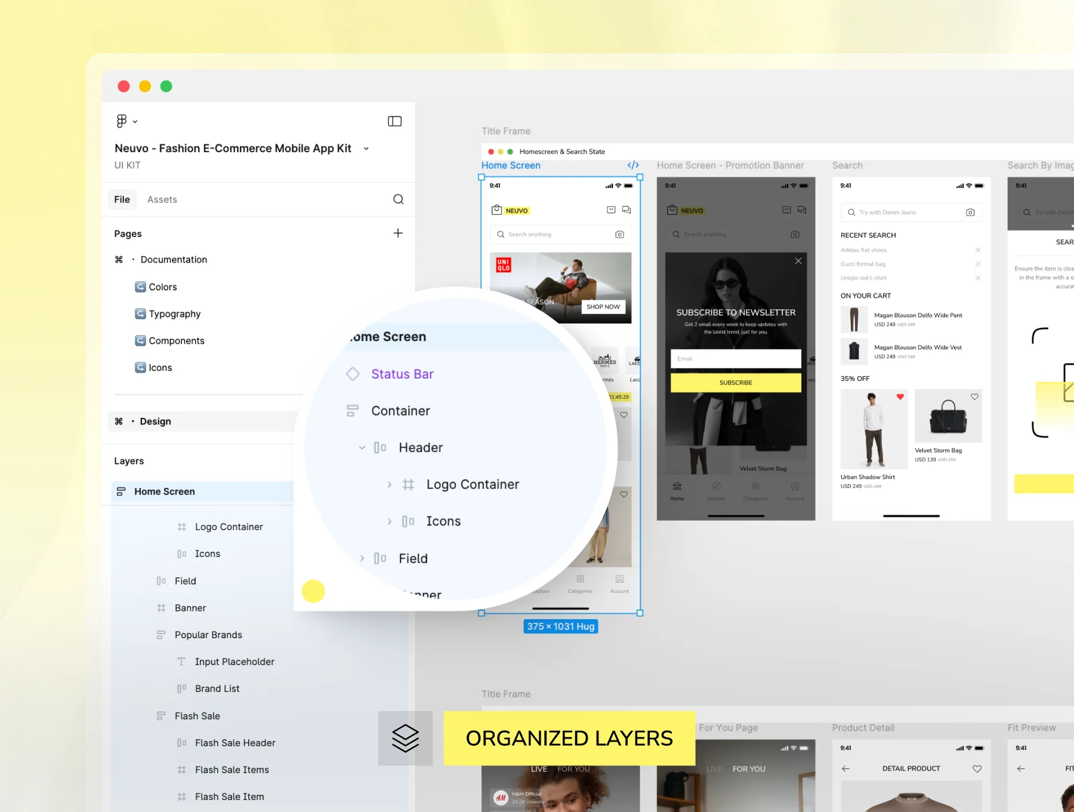Click Magan Blouson Delfo Wide Vest thumbnail
This screenshot has width=1074, height=812.
(x=854, y=352)
